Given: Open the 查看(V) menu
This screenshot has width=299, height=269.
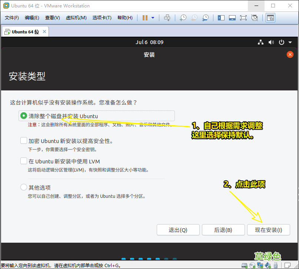Looking at the screenshot, I should pos(53,18).
